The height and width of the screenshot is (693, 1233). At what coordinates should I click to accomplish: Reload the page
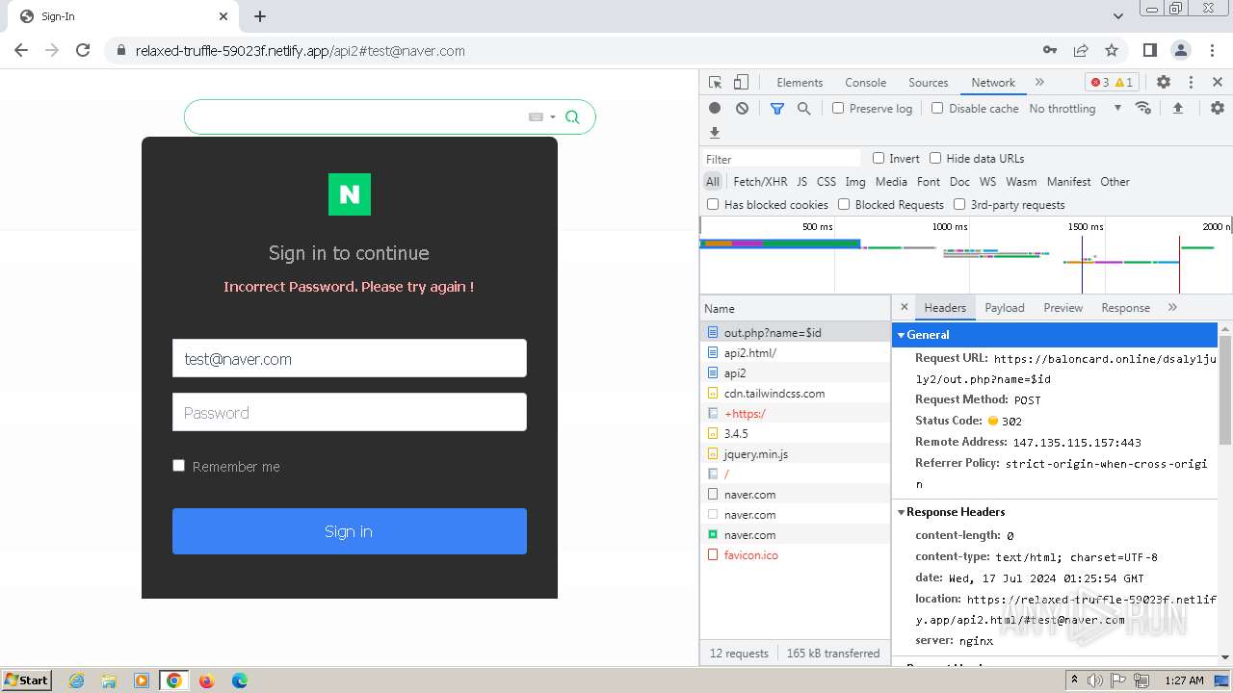coord(83,50)
